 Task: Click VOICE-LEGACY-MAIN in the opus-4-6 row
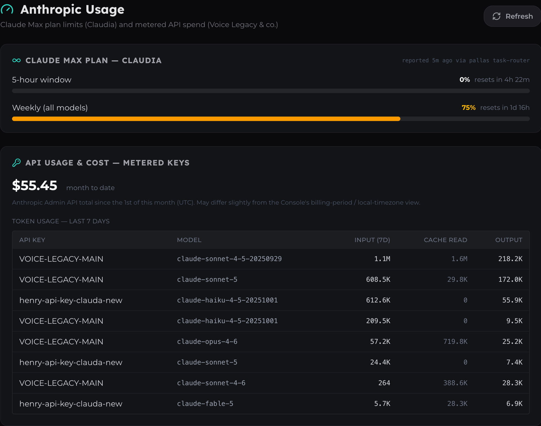click(61, 342)
